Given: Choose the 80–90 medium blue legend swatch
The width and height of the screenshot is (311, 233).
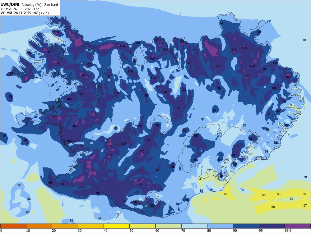Looking at the screenshot, I should pos(220,226).
